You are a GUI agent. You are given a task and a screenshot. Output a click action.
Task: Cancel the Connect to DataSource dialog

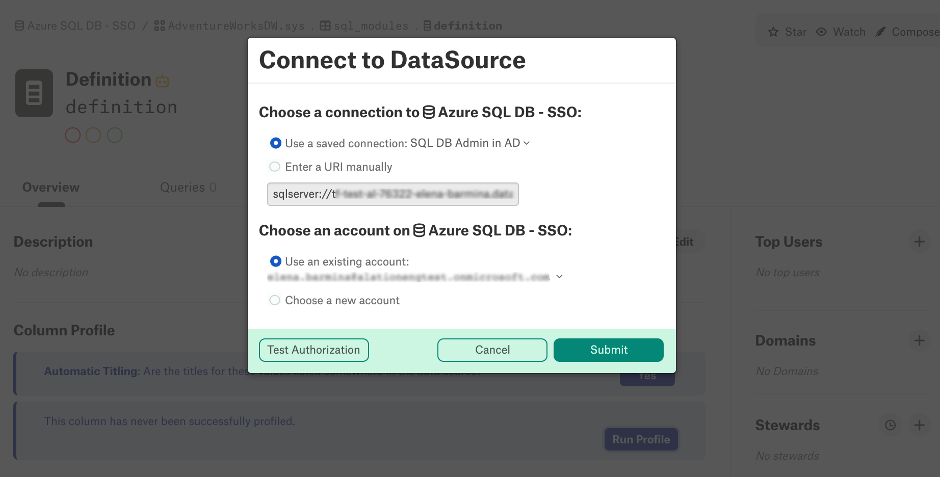(x=492, y=350)
